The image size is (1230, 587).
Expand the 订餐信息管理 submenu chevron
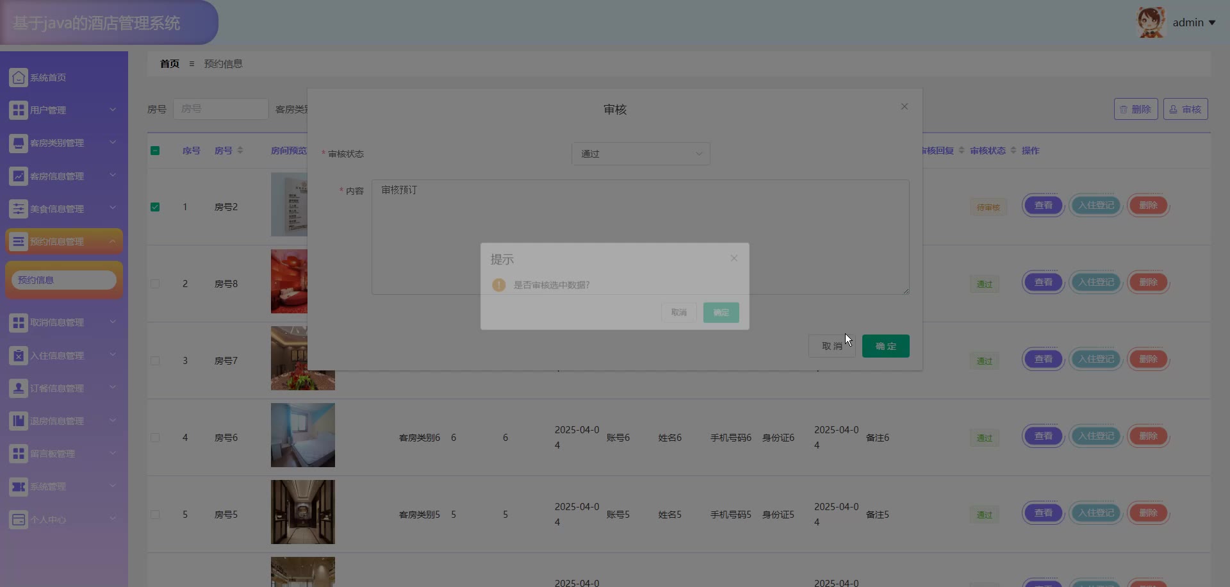113,388
